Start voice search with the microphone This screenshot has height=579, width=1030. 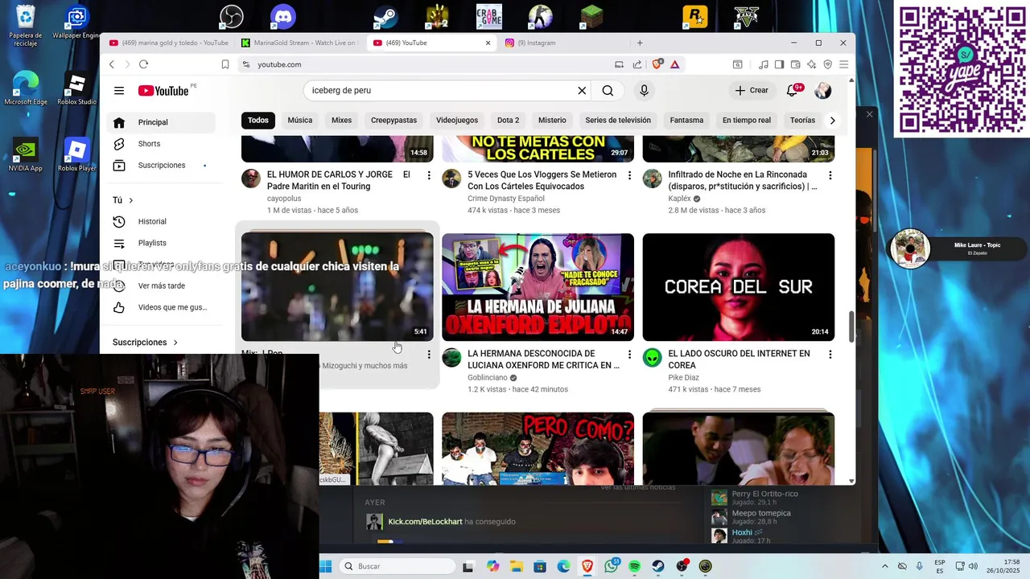(644, 91)
